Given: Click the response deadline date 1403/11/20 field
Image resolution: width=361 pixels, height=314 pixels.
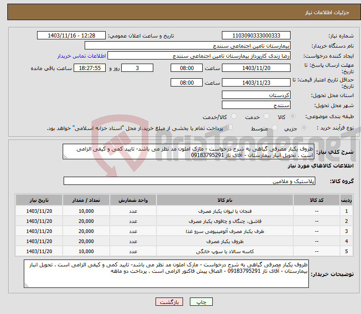Looking at the screenshot, I should (256, 68).
